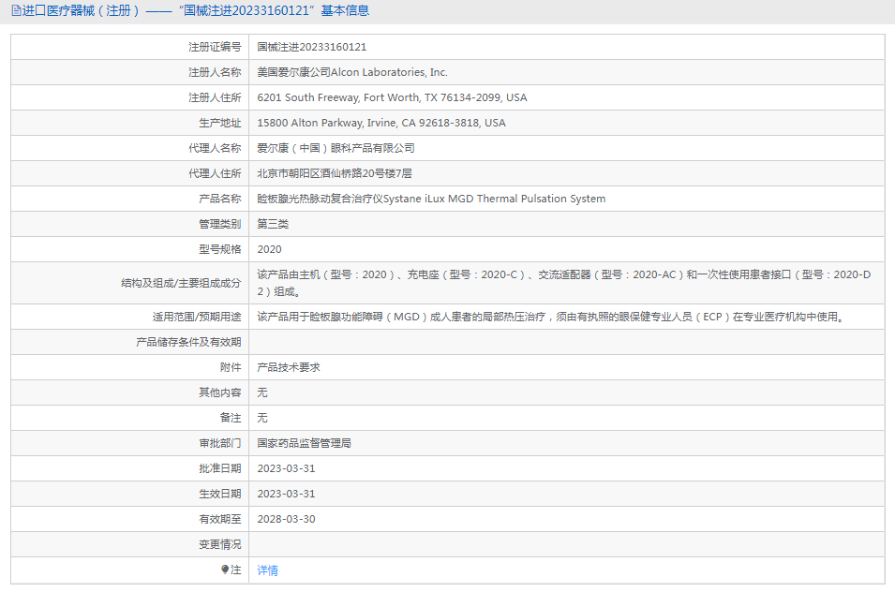Click the 审批部门 label
895x592 pixels.
point(219,443)
